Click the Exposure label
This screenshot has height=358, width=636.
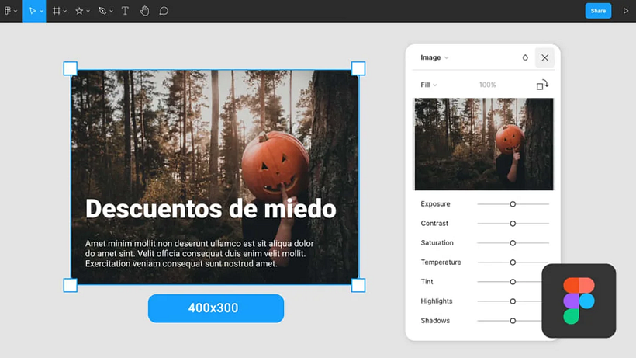(435, 203)
